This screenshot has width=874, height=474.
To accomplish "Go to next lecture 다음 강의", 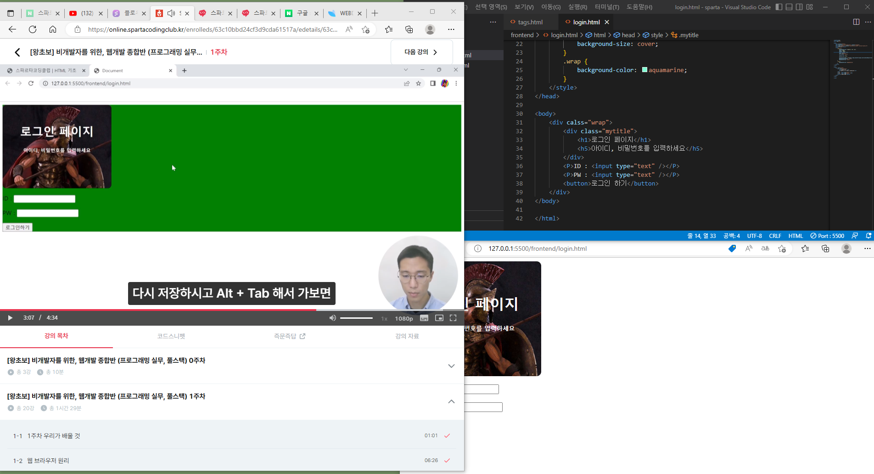I will pyautogui.click(x=421, y=52).
